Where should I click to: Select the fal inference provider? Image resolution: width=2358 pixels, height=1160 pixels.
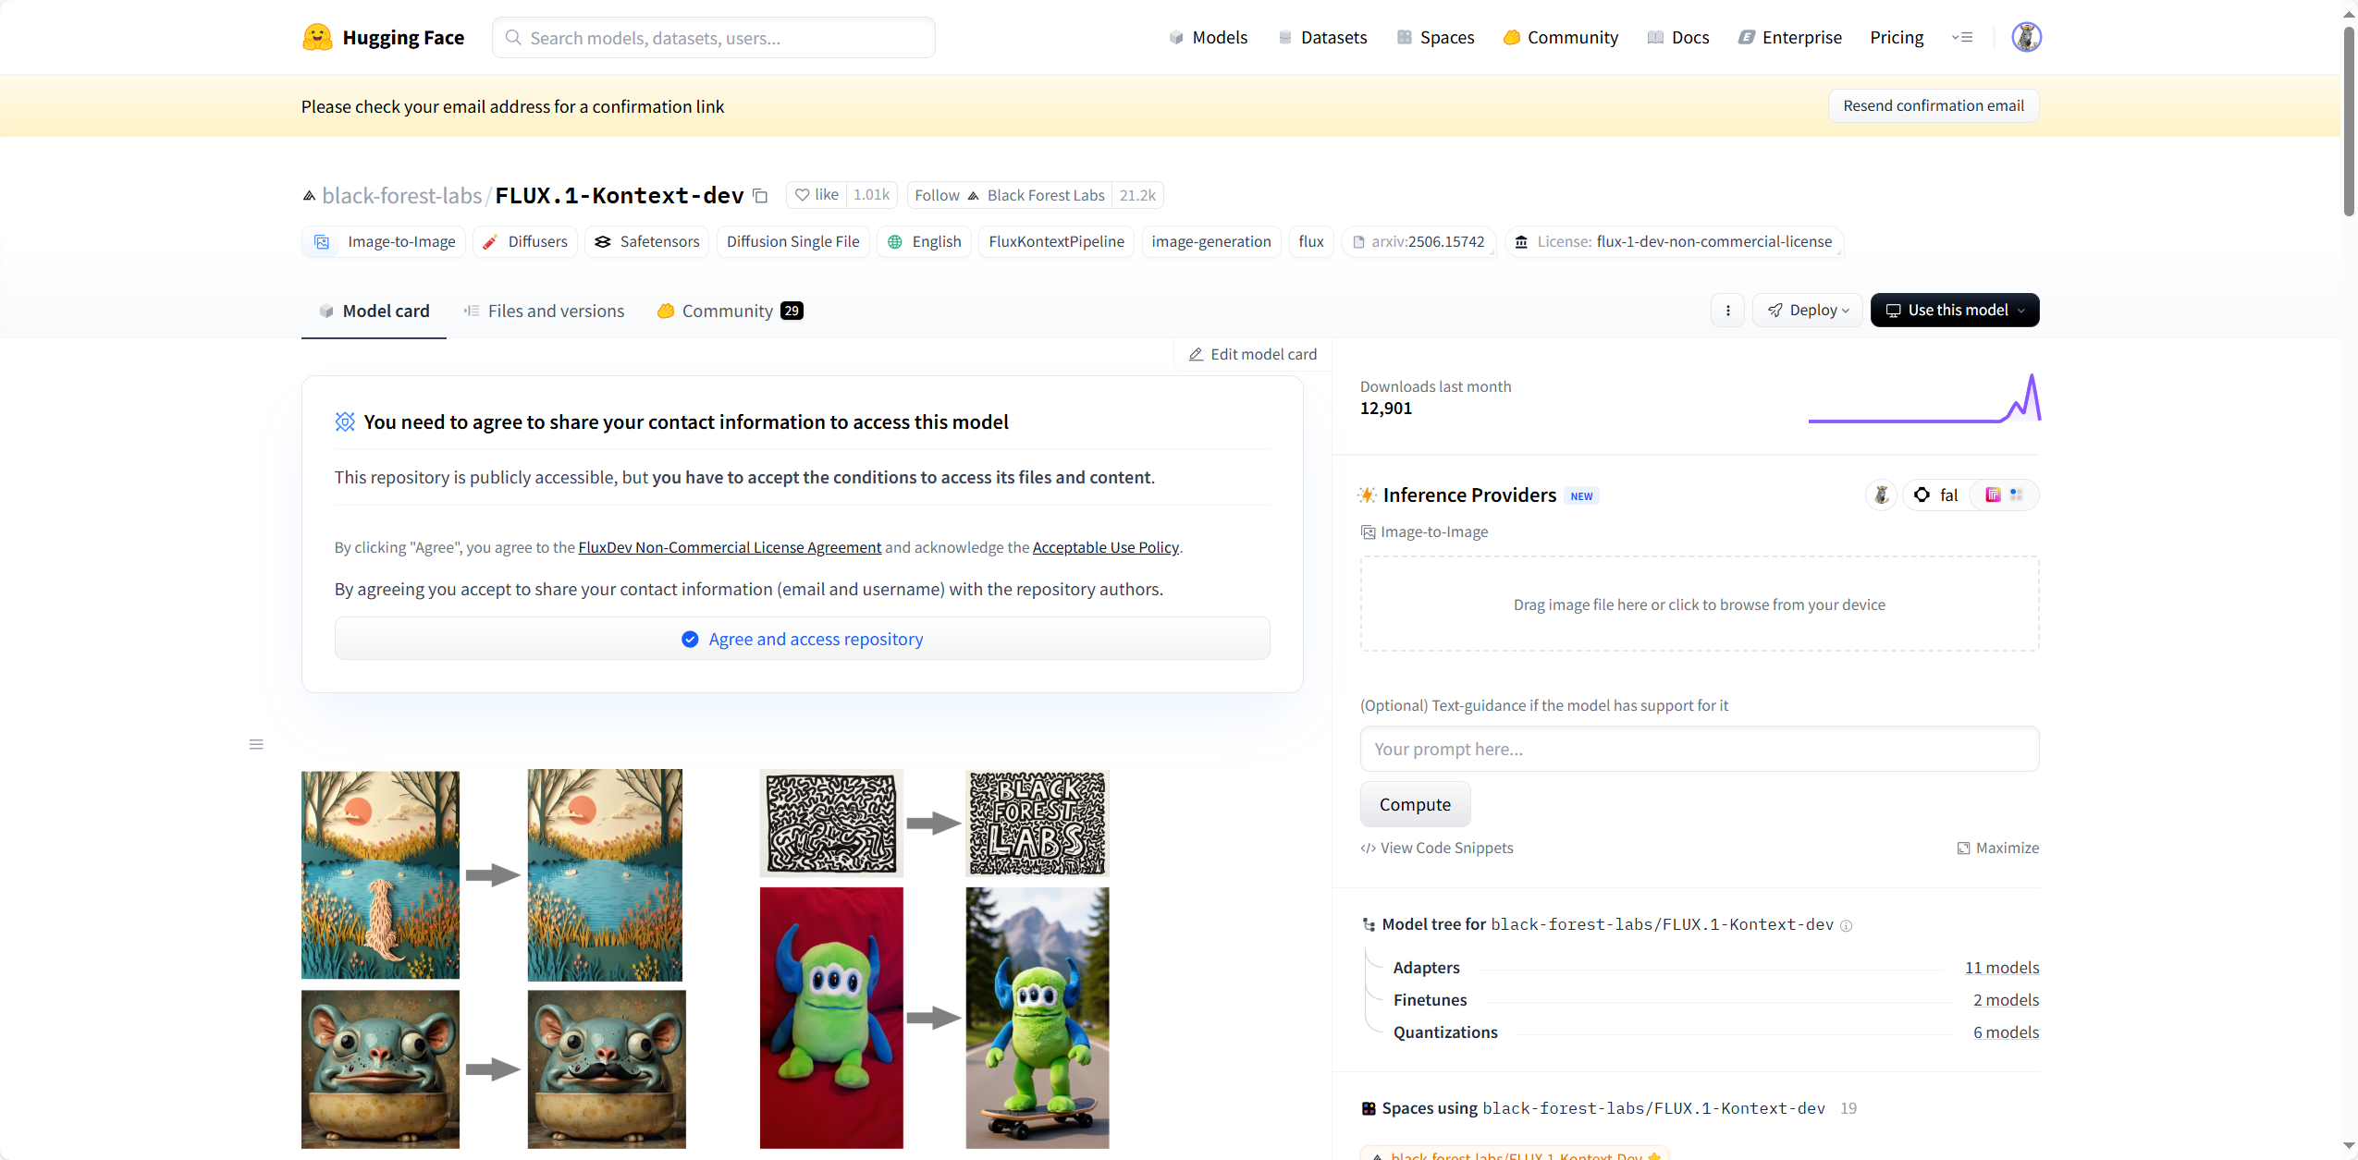pos(1936,495)
